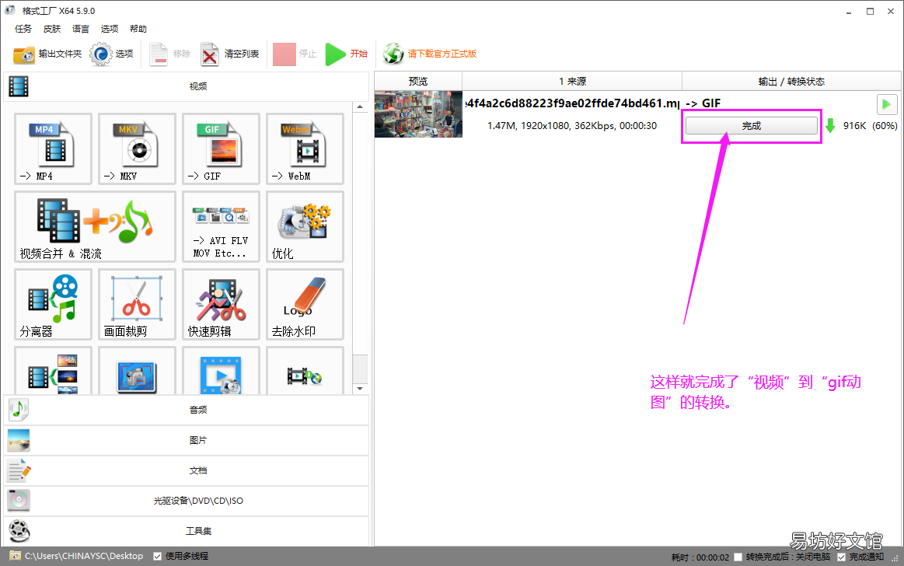
Task: Click the 音频 music note icon
Action: [x=19, y=410]
